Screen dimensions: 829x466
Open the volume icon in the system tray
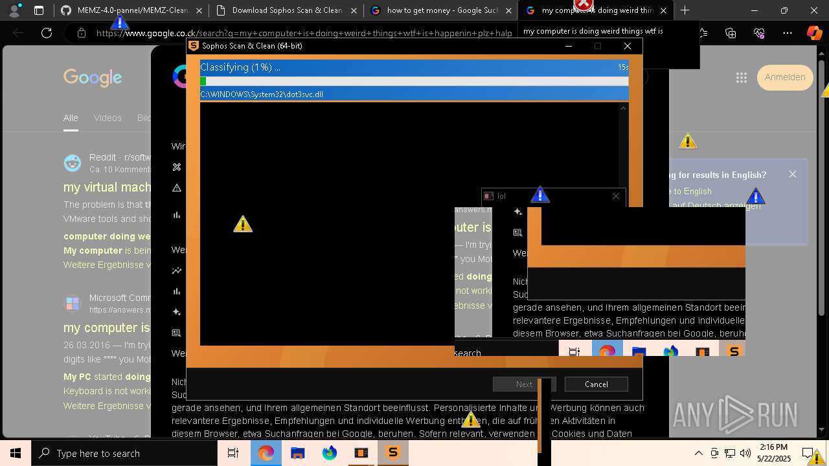point(745,453)
